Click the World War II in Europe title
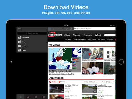Screen dimensions: 132x99 [61, 73]
